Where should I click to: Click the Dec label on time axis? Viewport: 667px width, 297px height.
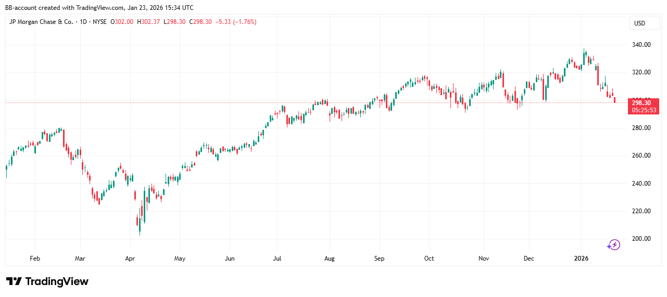coord(529,259)
